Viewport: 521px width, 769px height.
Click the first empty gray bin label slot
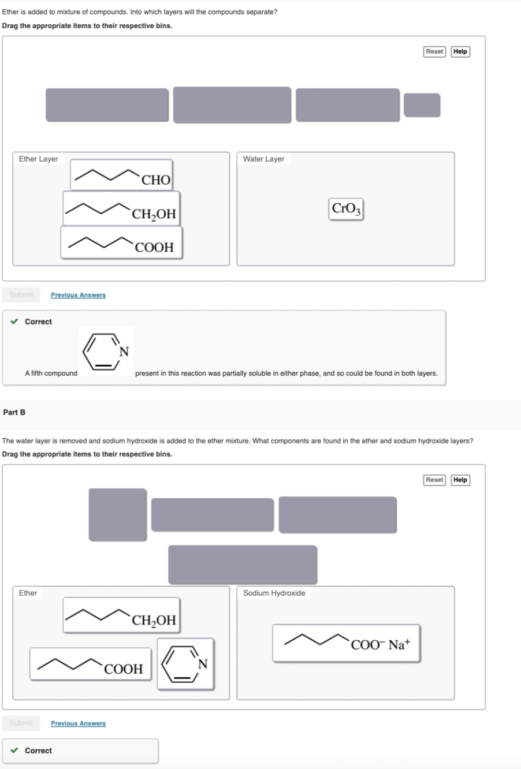pyautogui.click(x=107, y=104)
